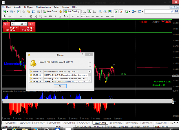Switch timeframe to H1

click(93, 17)
